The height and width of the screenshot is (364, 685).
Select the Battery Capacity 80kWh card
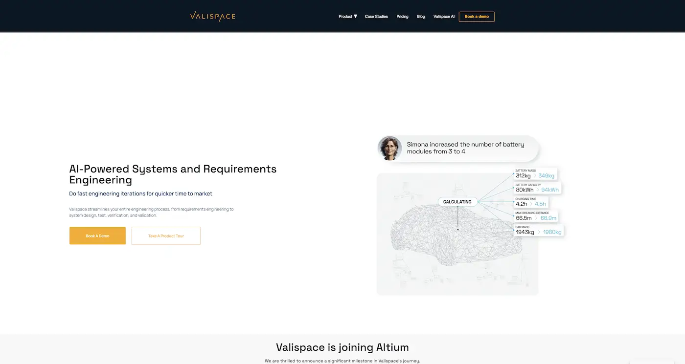pos(537,188)
